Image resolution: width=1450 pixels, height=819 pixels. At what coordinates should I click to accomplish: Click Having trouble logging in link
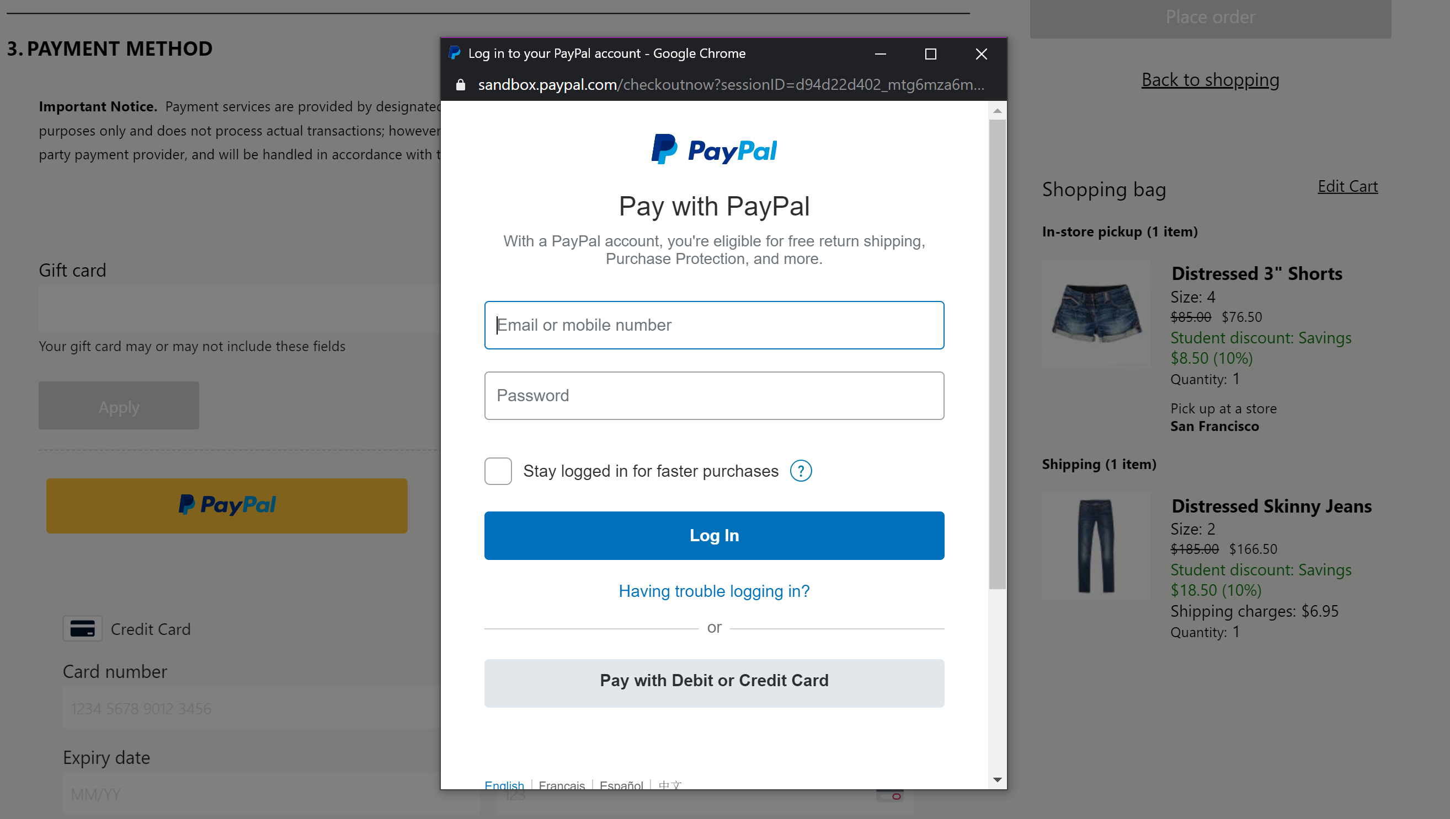[x=713, y=591]
